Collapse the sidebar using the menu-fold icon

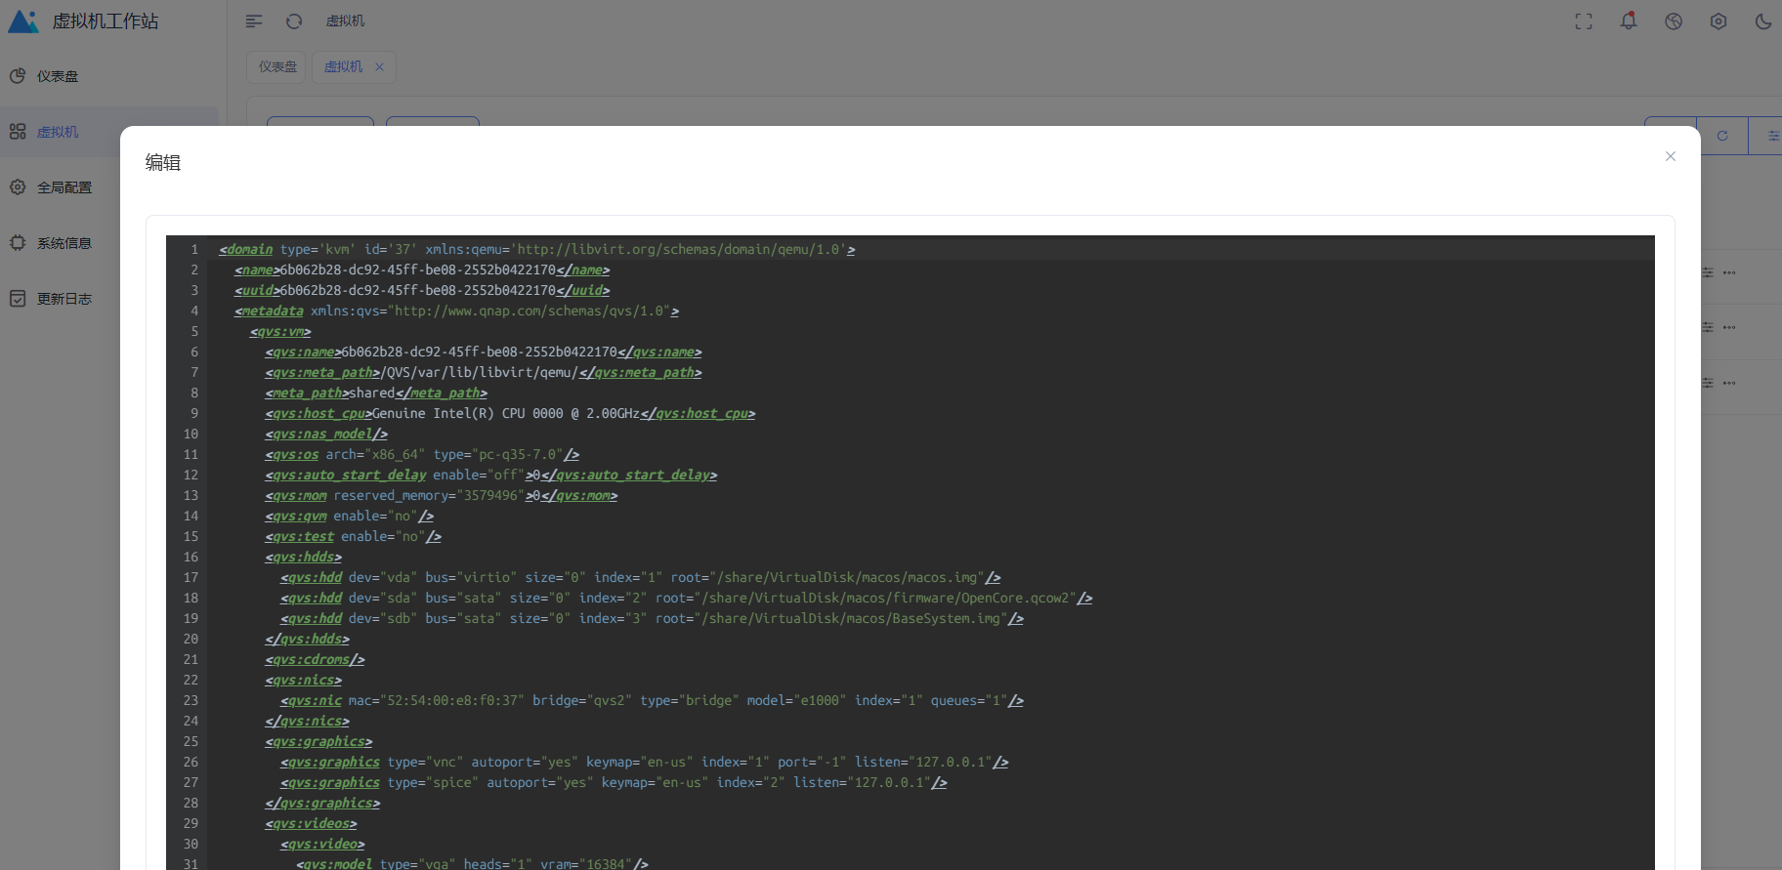point(254,21)
